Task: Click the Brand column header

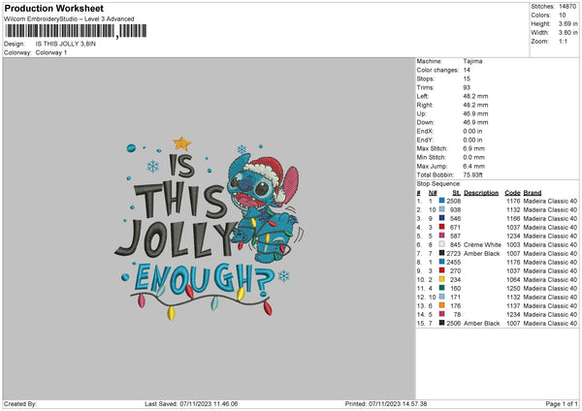Action: point(533,193)
